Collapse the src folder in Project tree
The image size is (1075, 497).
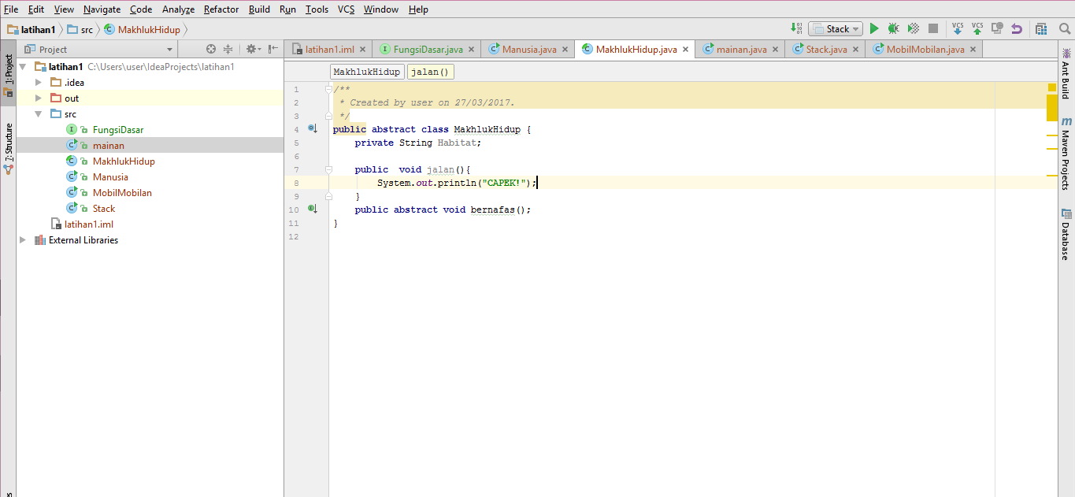click(37, 113)
